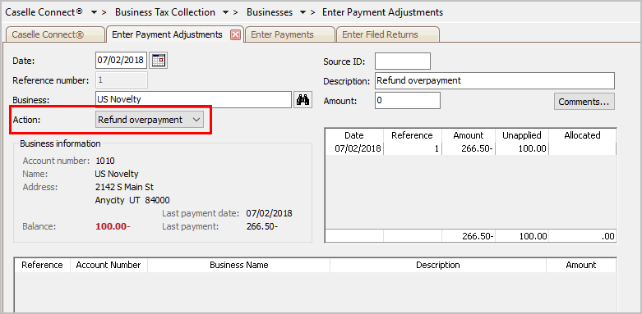Click the Business field with US Novelty

[x=193, y=100]
